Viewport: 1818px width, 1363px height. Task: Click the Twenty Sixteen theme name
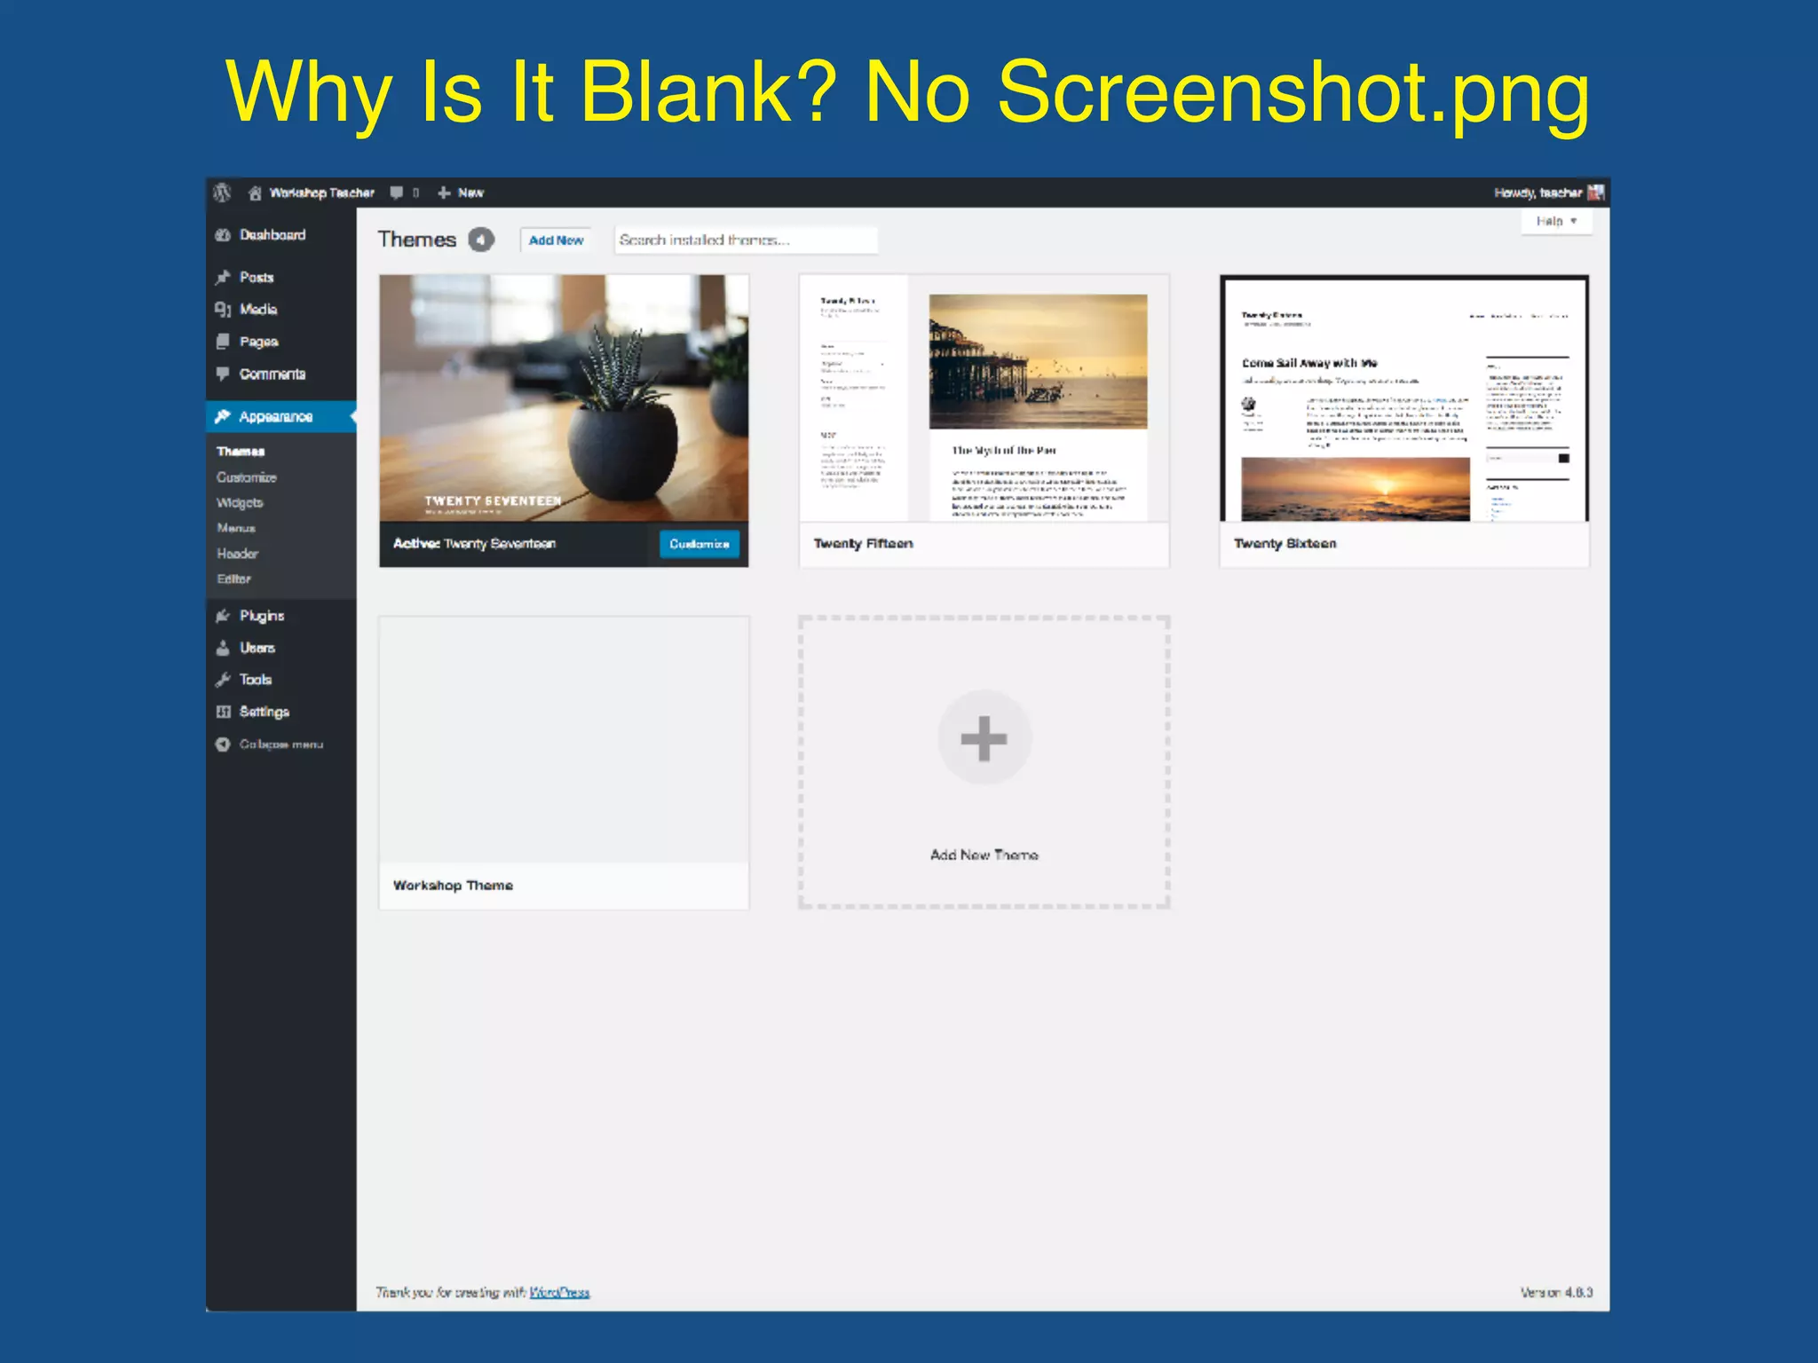[1284, 544]
